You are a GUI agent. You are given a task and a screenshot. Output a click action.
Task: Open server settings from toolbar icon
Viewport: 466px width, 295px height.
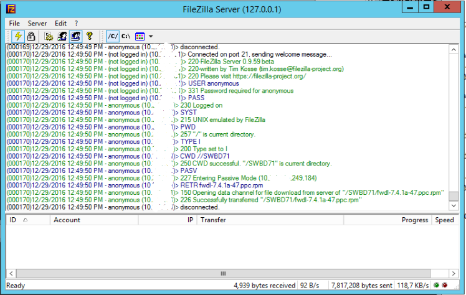49,36
